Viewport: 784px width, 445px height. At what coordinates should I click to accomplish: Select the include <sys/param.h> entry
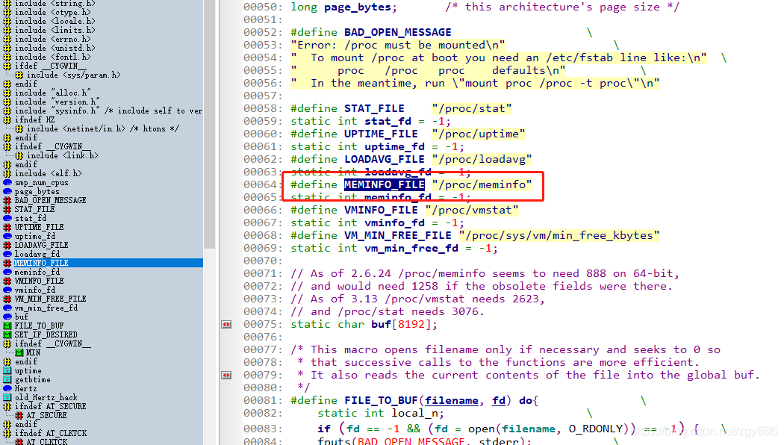pyautogui.click(x=73, y=75)
